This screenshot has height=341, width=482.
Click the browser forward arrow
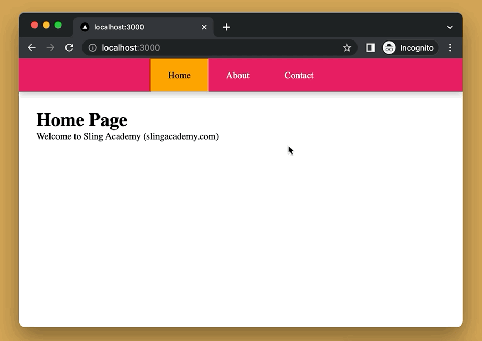(x=51, y=48)
